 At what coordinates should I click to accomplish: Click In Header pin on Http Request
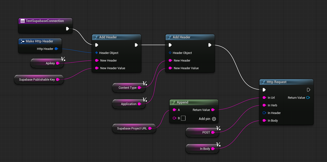point(265,113)
